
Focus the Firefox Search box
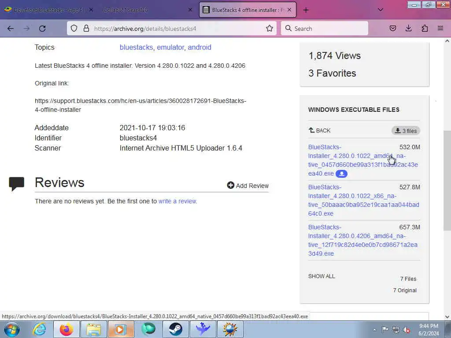pyautogui.click(x=325, y=29)
